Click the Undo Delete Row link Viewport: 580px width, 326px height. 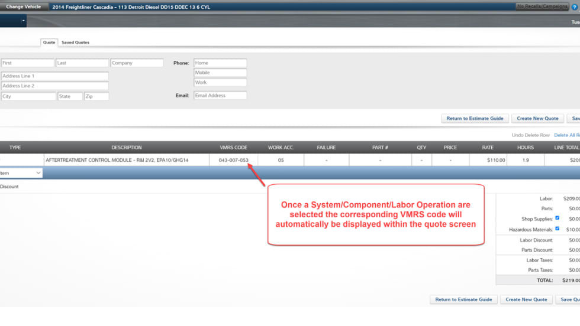(530, 135)
